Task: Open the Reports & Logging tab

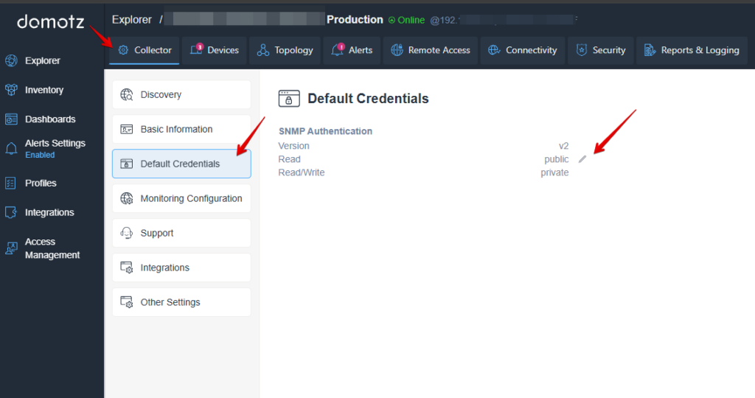Action: [691, 50]
